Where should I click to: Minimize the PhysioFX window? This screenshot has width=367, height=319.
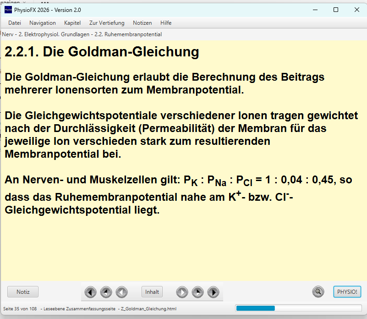[x=315, y=10]
